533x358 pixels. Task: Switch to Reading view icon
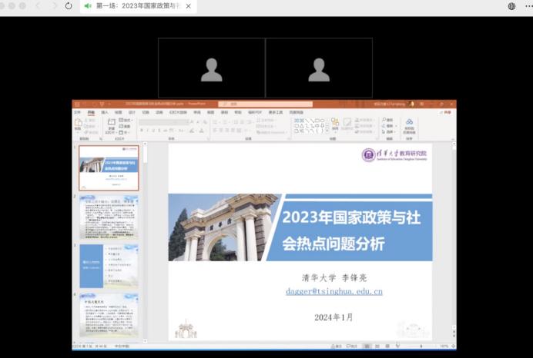click(x=387, y=346)
